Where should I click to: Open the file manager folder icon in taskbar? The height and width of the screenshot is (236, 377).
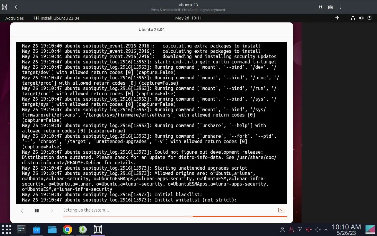point(52,230)
